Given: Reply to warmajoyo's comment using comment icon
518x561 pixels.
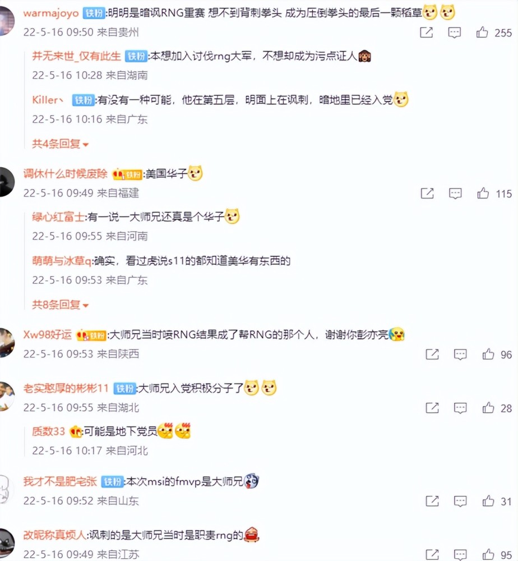Looking at the screenshot, I should (x=454, y=33).
